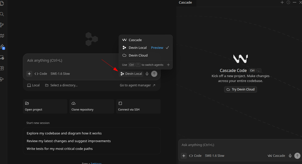Screen dimensions: 302x164
Task: Open the history clock icon in the Cascade header
Action: (288, 2)
